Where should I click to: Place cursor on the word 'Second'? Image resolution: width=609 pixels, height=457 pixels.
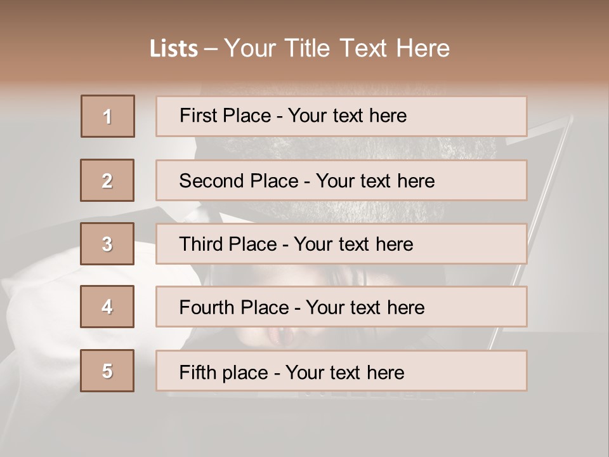click(211, 181)
